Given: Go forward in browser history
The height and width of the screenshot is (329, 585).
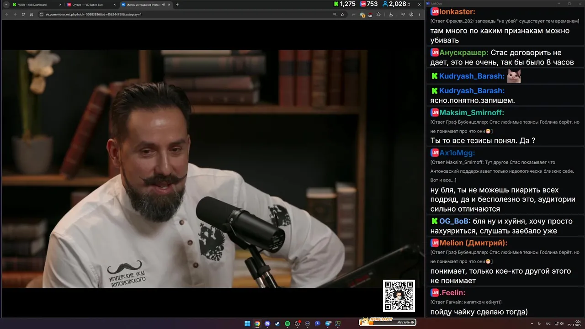Looking at the screenshot, I should click(15, 14).
